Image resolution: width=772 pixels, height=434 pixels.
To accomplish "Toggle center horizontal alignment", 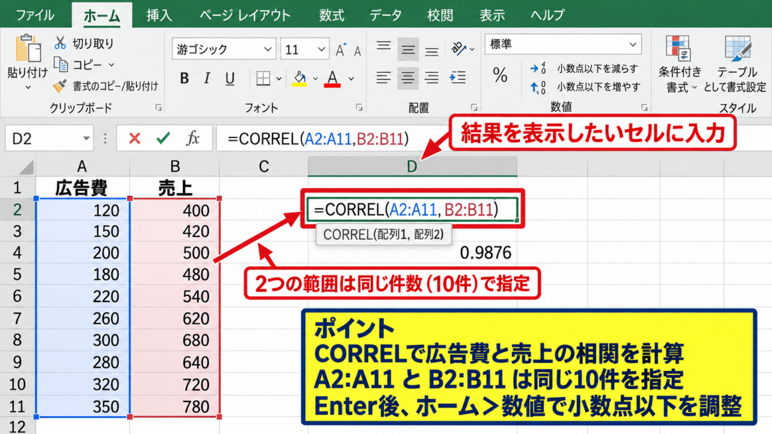I will click(408, 77).
